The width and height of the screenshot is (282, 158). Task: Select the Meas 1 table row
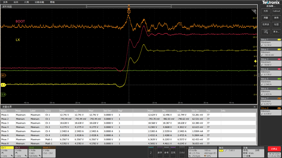(128, 115)
